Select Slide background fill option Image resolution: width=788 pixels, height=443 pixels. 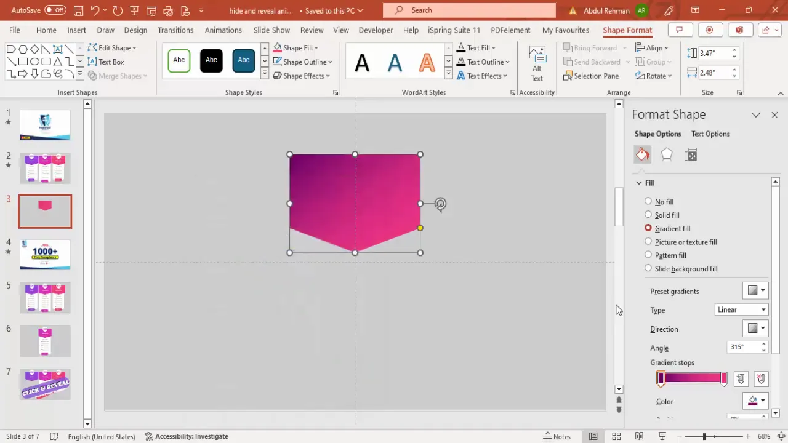(x=648, y=268)
